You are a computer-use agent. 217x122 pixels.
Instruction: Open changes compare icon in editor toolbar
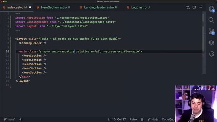tap(188, 7)
